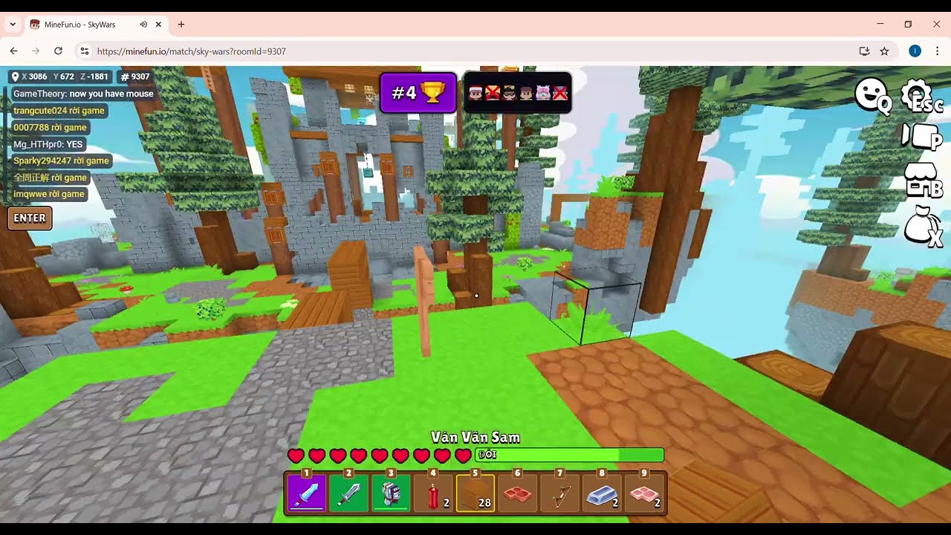Open the browser three-dot menu

[938, 51]
